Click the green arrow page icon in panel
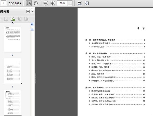The height and width of the screenshot is (116, 153). point(13,19)
